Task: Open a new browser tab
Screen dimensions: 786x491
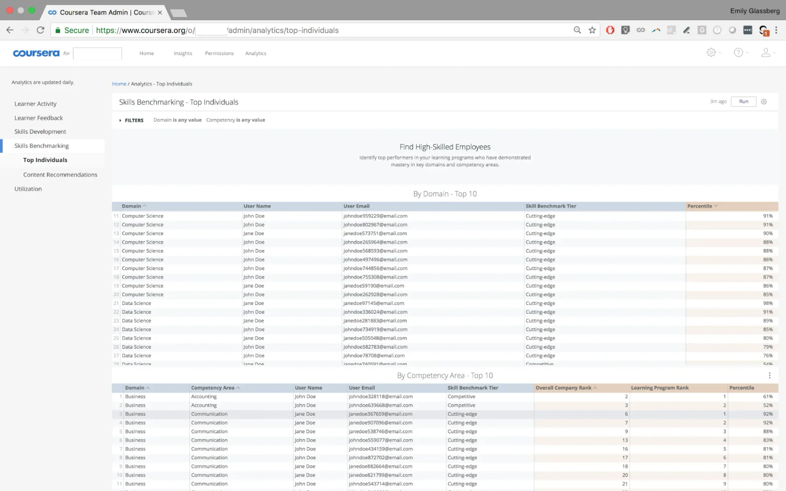Action: tap(179, 13)
